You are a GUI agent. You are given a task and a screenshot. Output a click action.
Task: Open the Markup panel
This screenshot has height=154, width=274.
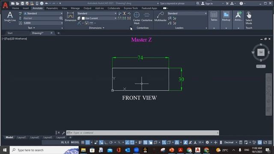(226, 16)
